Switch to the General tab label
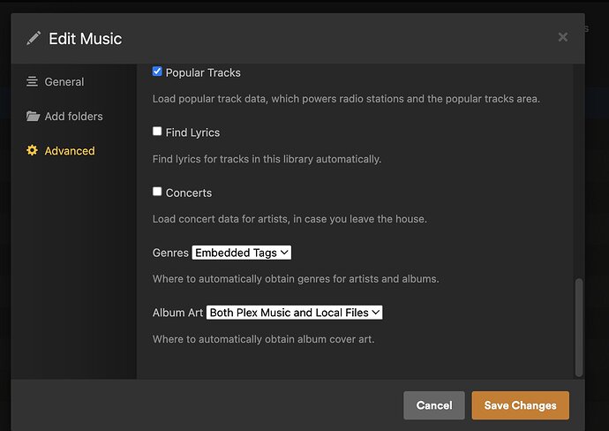609x431 pixels. pos(64,82)
